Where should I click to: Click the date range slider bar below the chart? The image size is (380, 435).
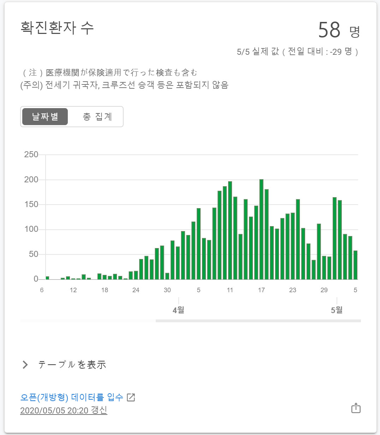(x=258, y=321)
